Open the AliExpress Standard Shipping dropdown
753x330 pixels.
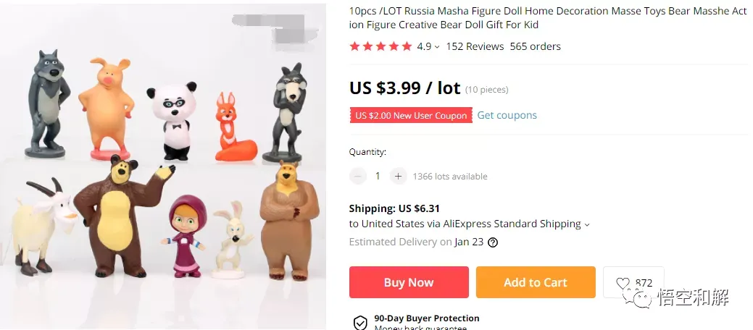(587, 224)
